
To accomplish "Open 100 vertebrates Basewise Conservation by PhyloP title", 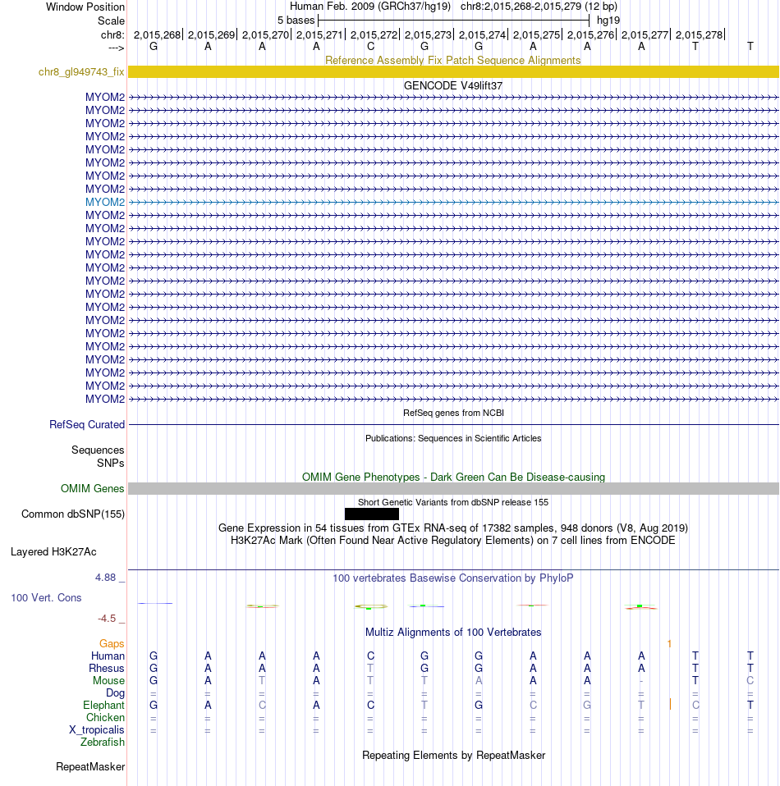I will click(x=453, y=578).
